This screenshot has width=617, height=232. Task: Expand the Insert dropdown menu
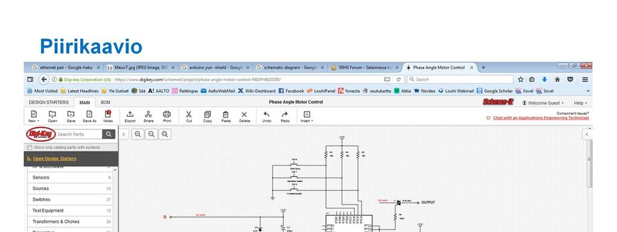pyautogui.click(x=307, y=116)
